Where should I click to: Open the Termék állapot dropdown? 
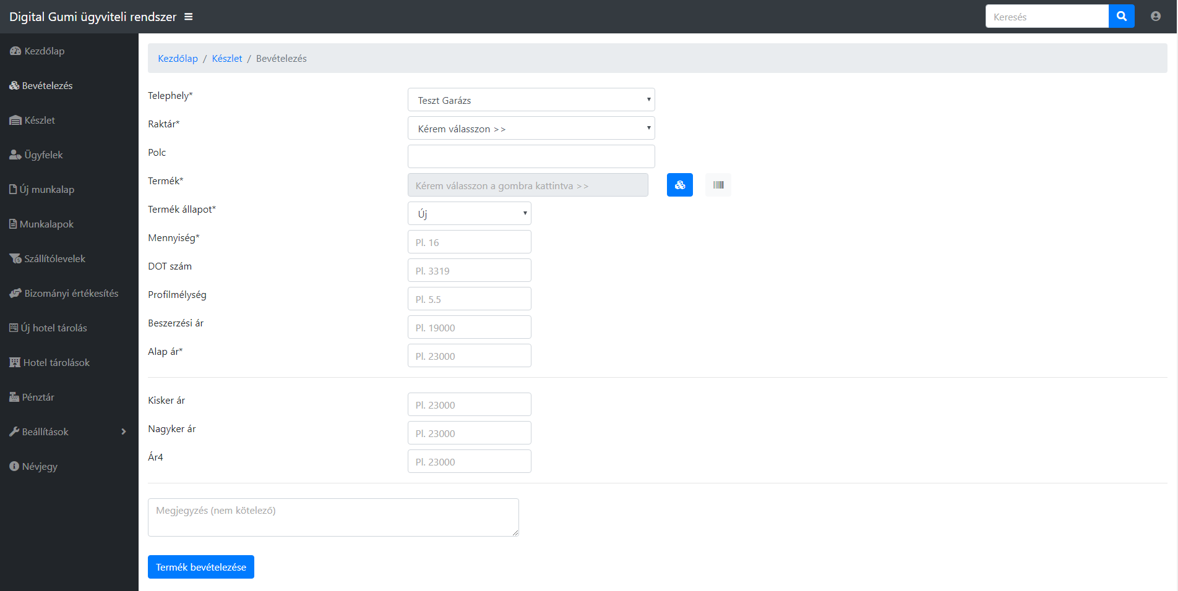pos(470,213)
